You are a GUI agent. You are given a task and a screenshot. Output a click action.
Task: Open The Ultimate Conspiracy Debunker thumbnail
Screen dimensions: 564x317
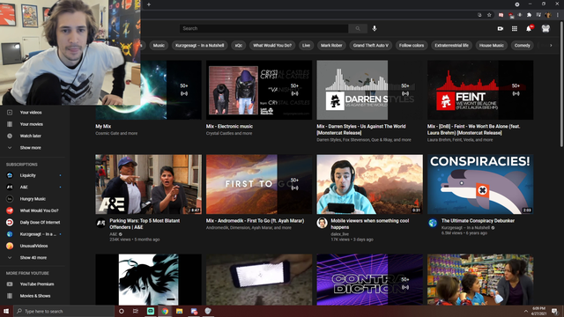pos(480,184)
